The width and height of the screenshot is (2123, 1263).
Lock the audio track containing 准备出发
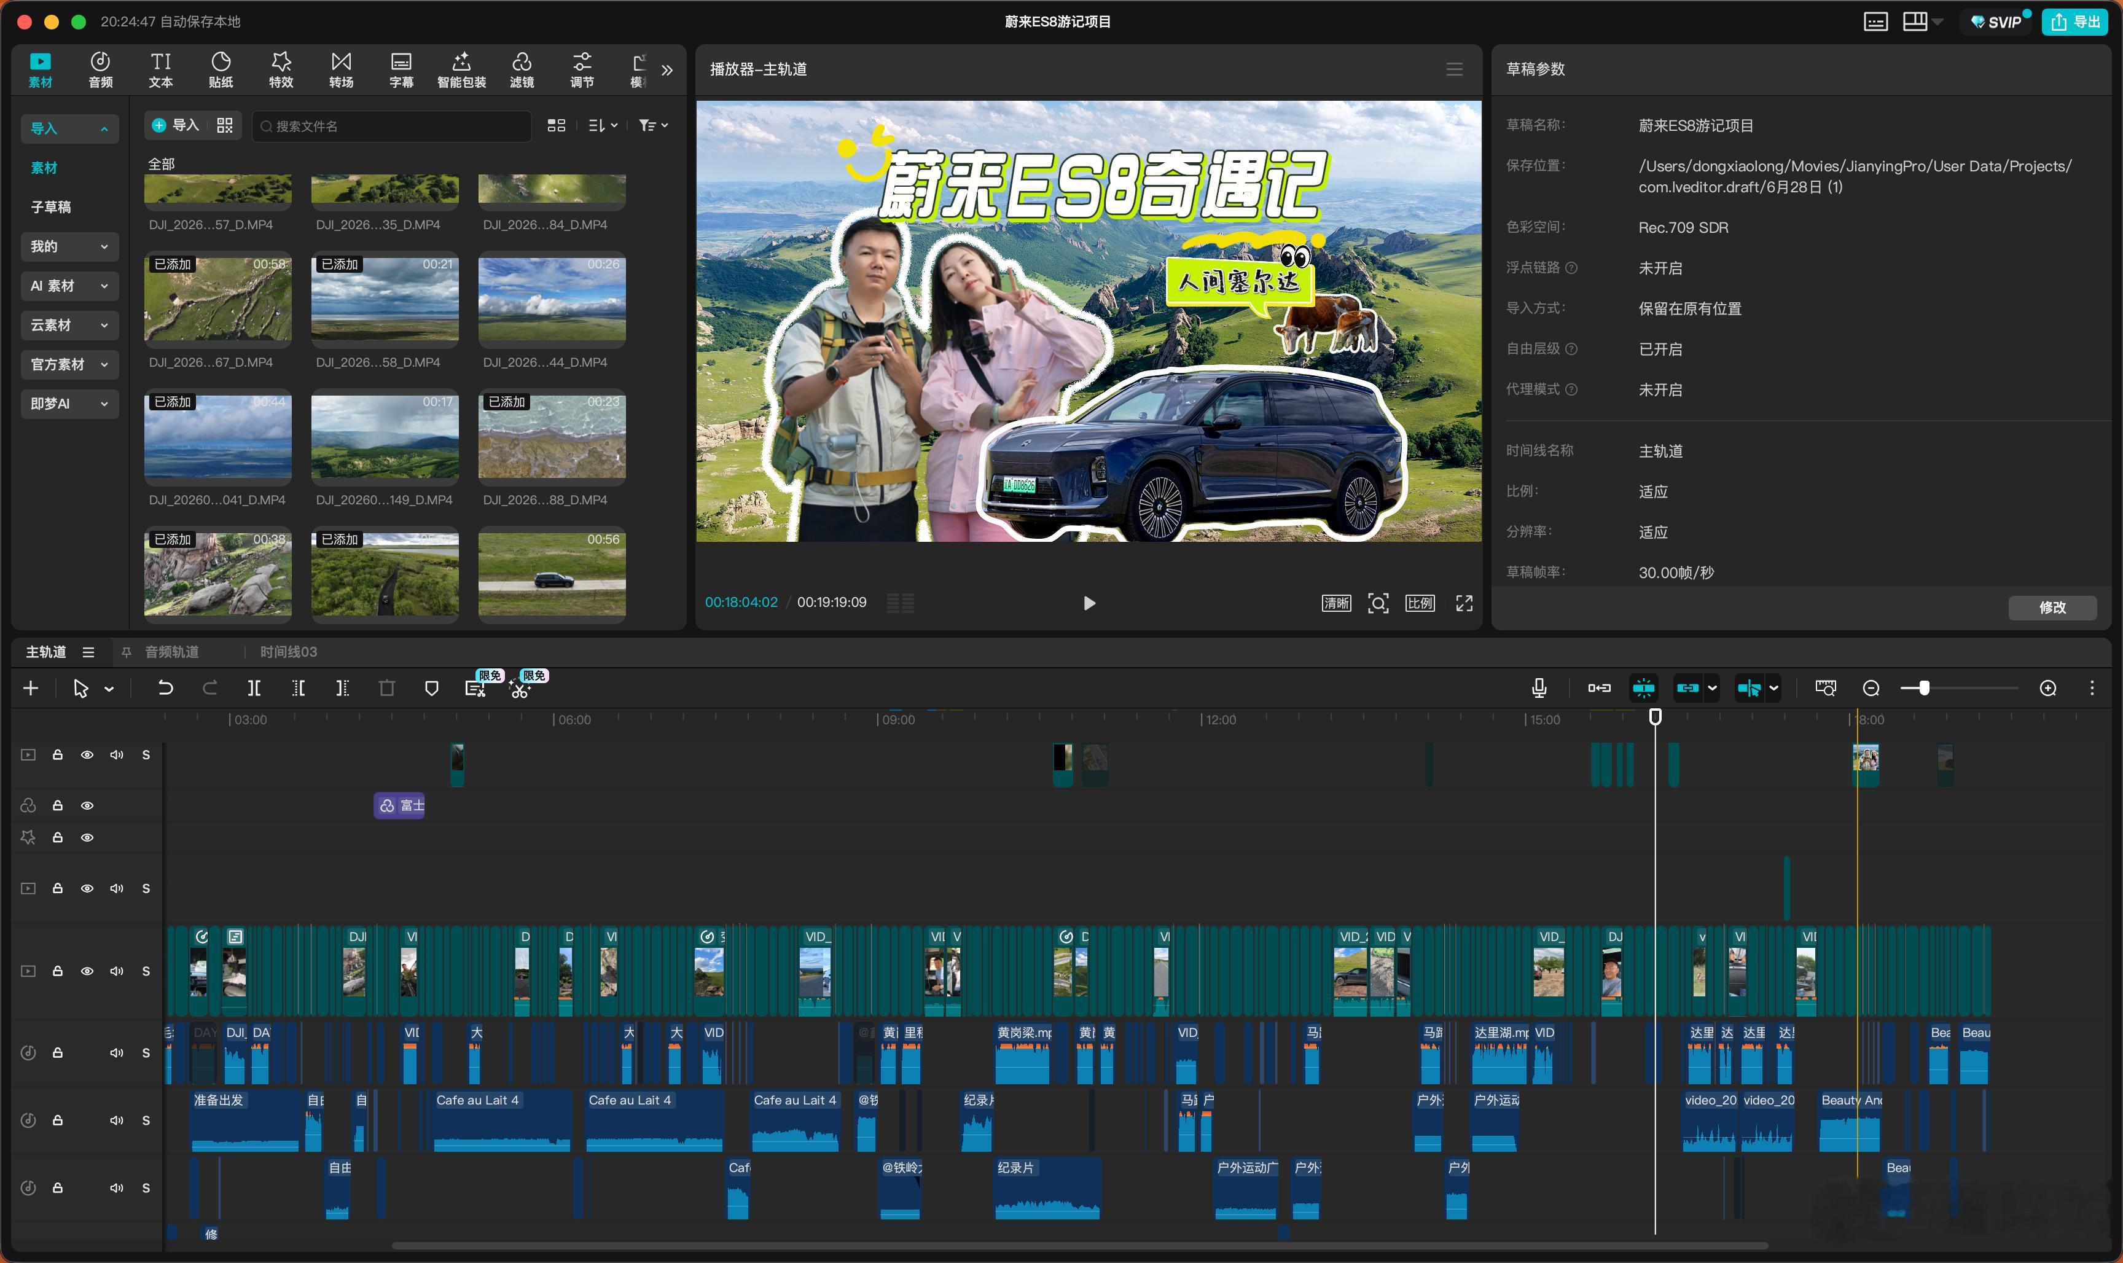click(x=57, y=1120)
